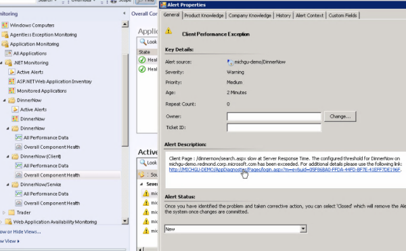This screenshot has height=251, width=406.
Task: Collapse the nested DinnerNow folder node
Action: tap(7, 129)
